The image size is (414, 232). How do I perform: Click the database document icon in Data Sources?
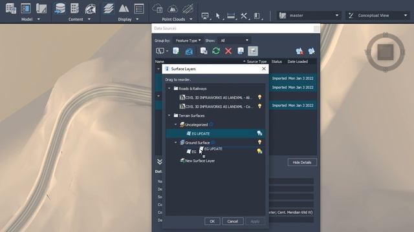click(176, 51)
